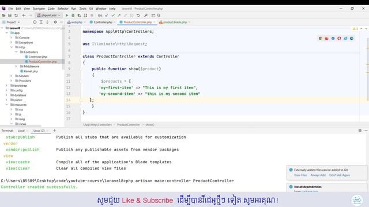Click the Open folder toolbar icon
The width and height of the screenshot is (369, 207).
pyautogui.click(x=3, y=16)
